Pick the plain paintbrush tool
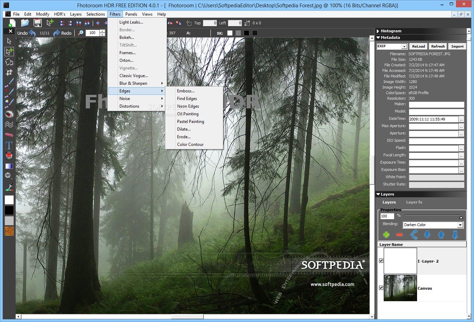The height and width of the screenshot is (322, 474). pyautogui.click(x=9, y=83)
